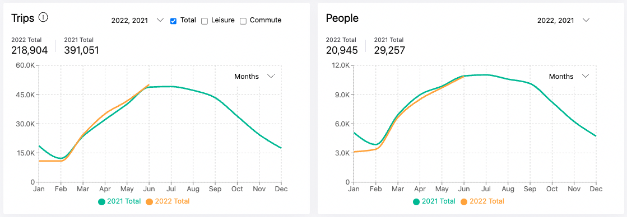
Task: Click the chevron arrow beside Trips year selector
Action: click(160, 20)
